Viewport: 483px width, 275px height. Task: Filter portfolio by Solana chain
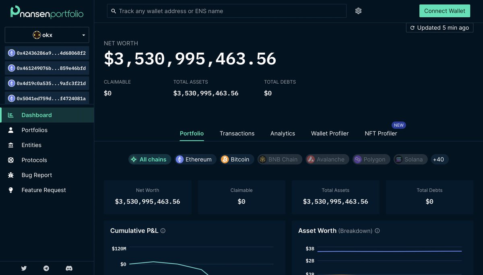[x=411, y=160]
